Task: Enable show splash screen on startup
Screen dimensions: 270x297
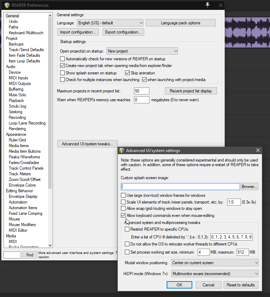Action: coord(62,73)
